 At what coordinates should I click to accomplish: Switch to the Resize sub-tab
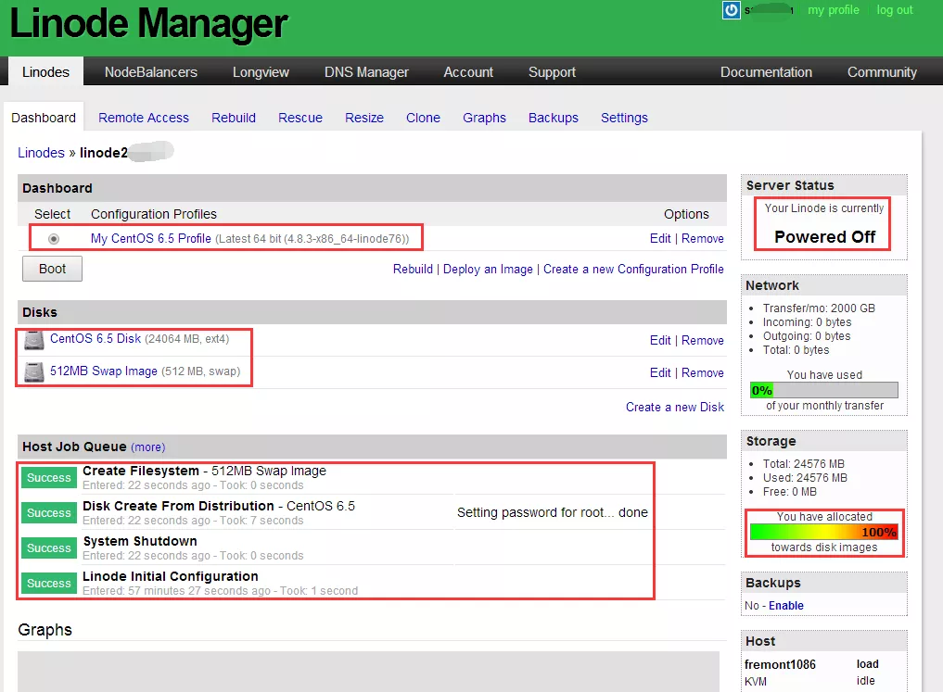[x=363, y=118]
